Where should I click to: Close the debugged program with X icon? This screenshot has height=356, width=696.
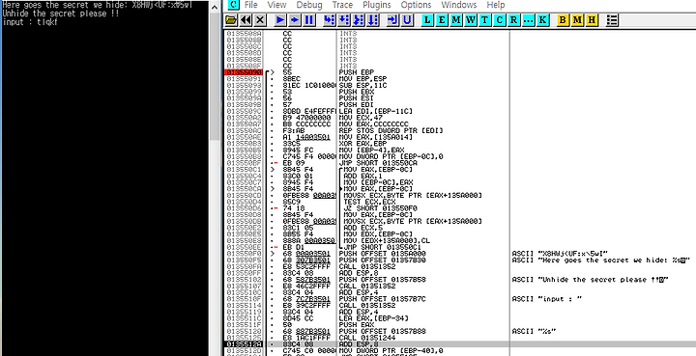(260, 20)
